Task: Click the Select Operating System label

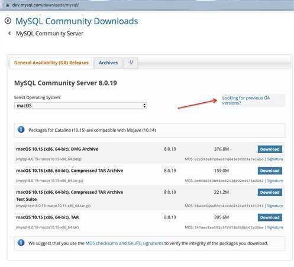Action: tap(37, 97)
